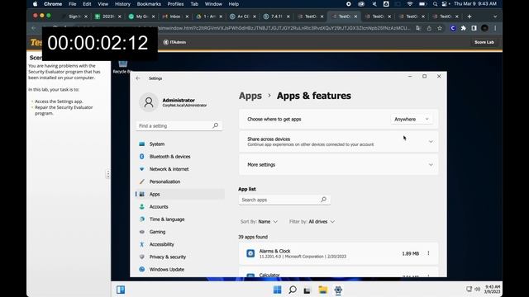Click the Score Lab button
Image resolution: width=529 pixels, height=297 pixels.
(x=484, y=42)
